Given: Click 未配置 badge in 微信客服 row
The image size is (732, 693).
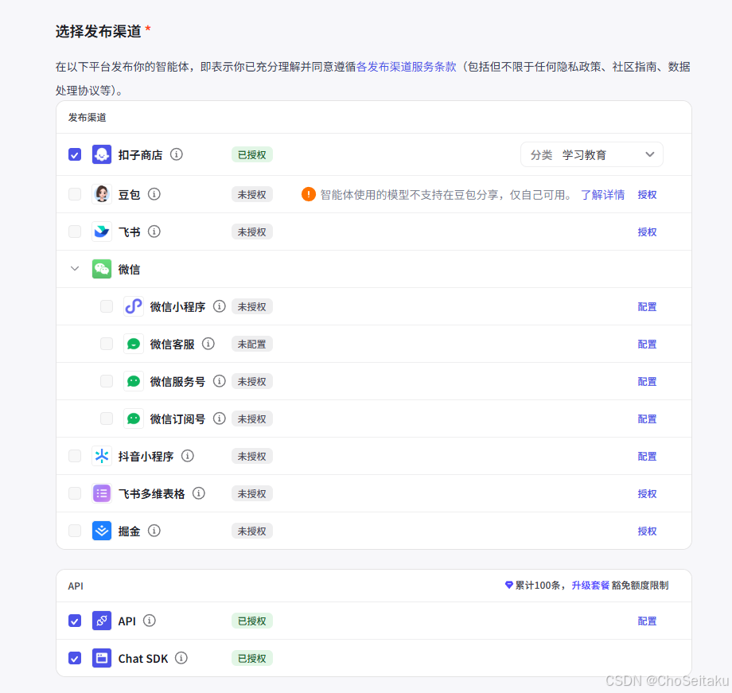Looking at the screenshot, I should (x=252, y=345).
